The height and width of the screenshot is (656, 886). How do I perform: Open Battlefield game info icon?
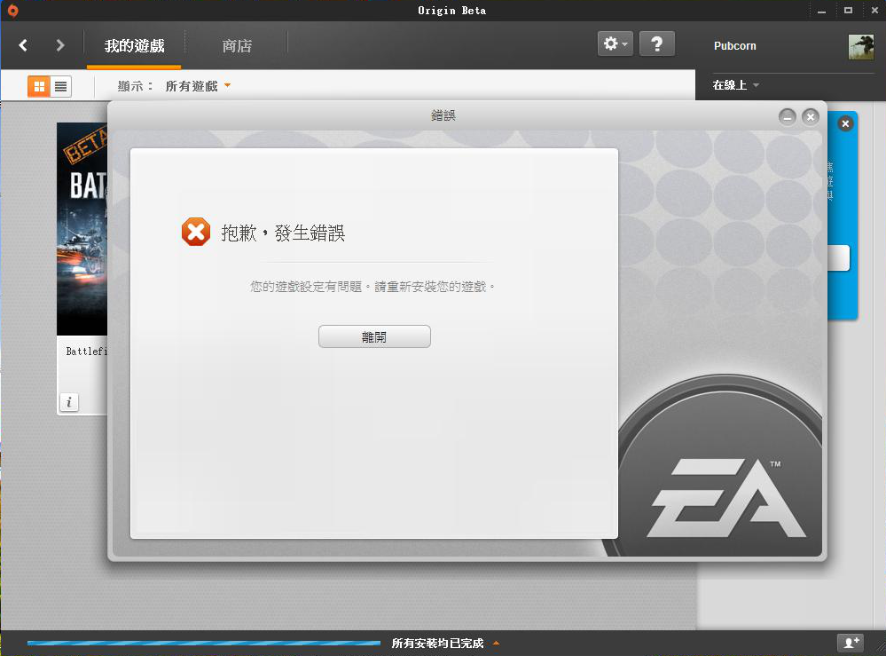click(69, 402)
